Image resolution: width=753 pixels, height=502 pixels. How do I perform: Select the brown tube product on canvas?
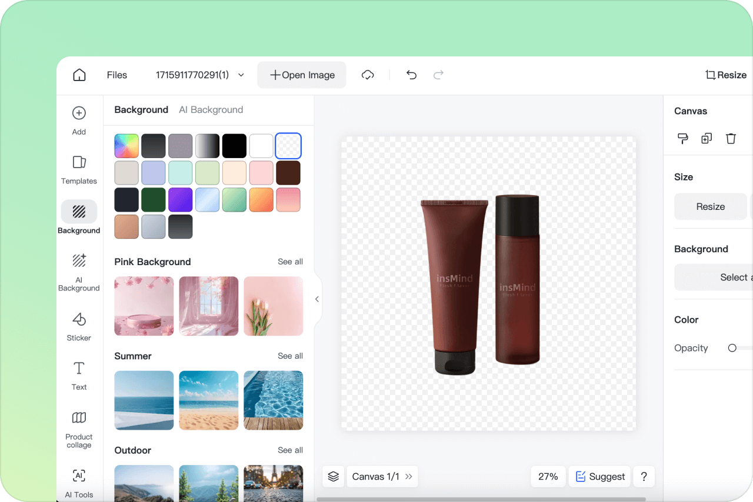tap(454, 287)
